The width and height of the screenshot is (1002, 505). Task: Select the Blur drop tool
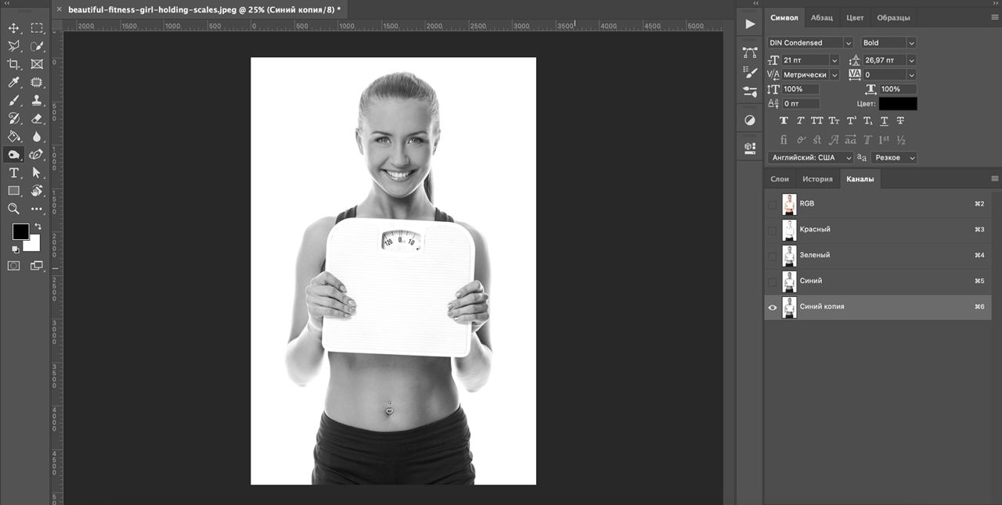coord(37,136)
